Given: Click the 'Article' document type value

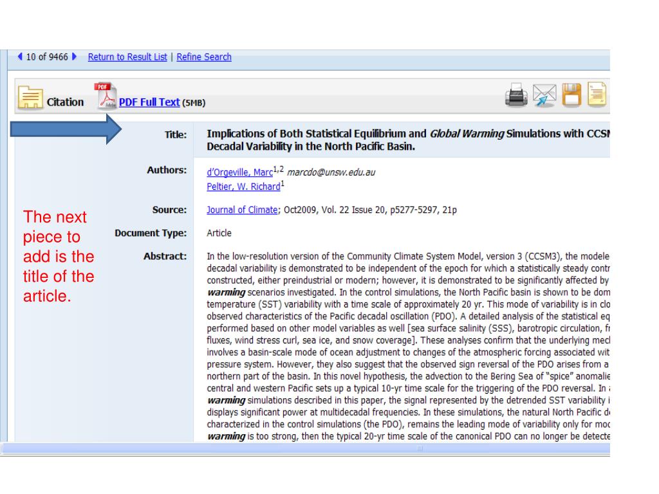Looking at the screenshot, I should pos(219,233).
